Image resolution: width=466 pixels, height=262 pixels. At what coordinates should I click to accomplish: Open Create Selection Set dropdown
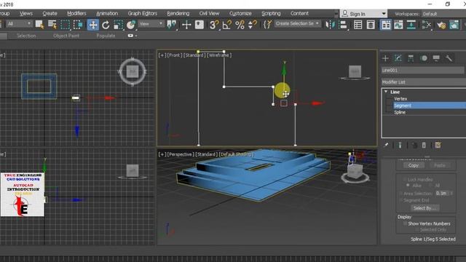point(297,23)
